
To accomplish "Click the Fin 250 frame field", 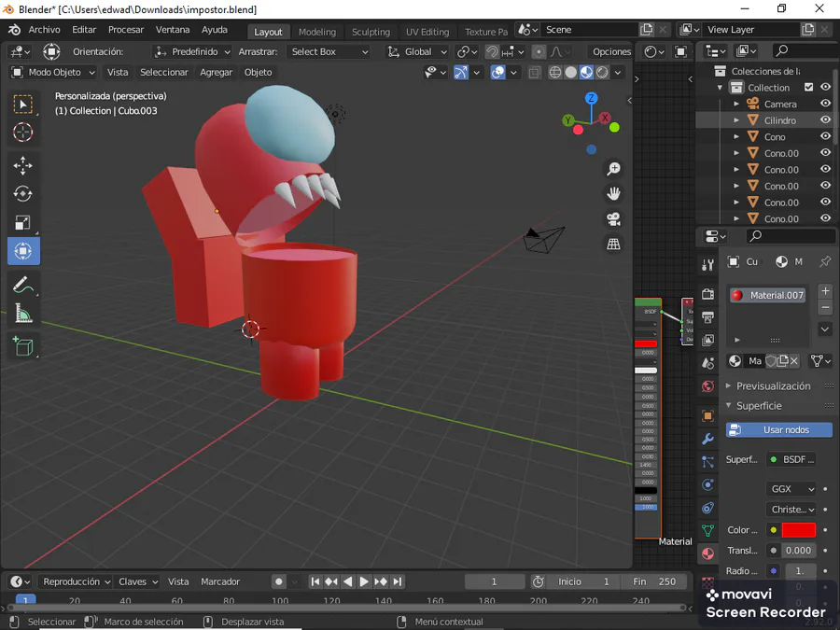I will 654,581.
